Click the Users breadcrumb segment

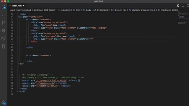tap(12, 10)
